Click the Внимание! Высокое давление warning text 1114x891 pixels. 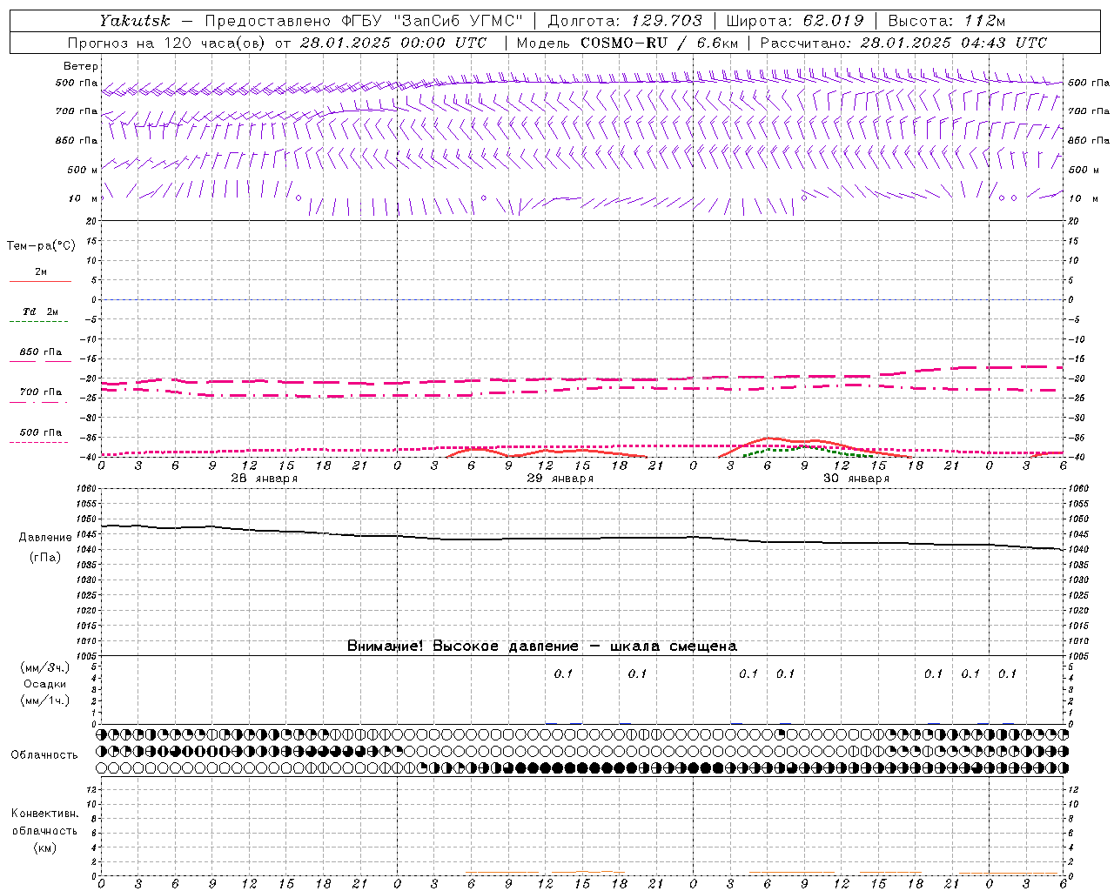pyautogui.click(x=541, y=646)
